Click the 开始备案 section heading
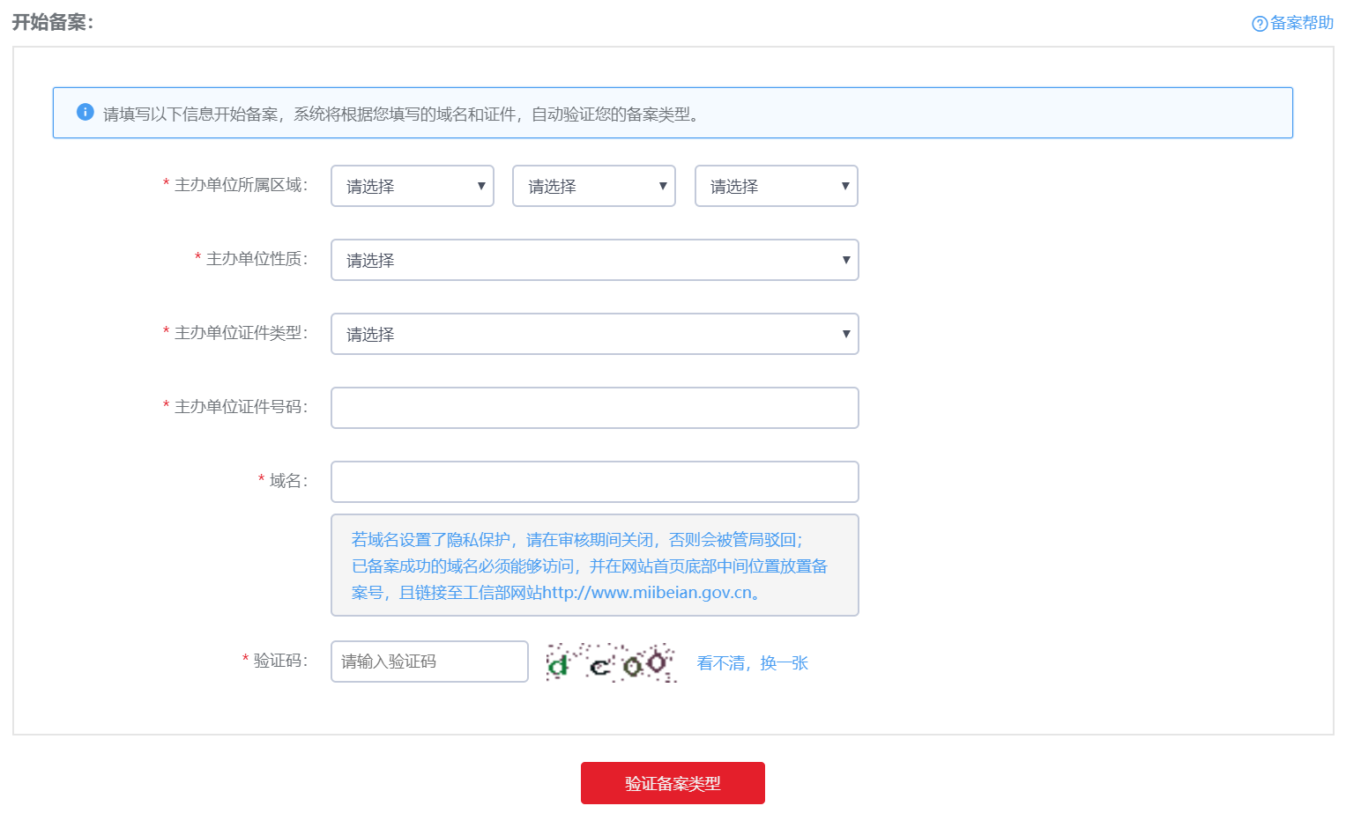Image resolution: width=1346 pixels, height=828 pixels. click(53, 23)
